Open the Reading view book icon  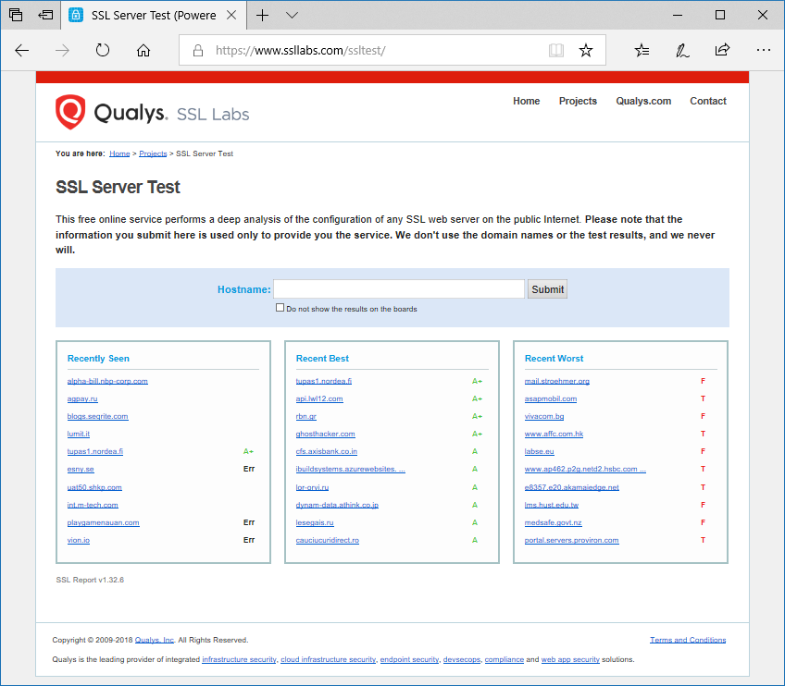(x=556, y=50)
